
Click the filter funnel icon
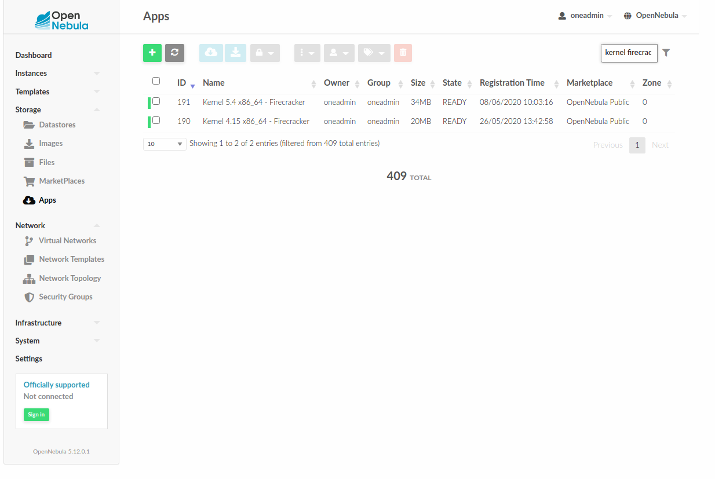tap(666, 53)
